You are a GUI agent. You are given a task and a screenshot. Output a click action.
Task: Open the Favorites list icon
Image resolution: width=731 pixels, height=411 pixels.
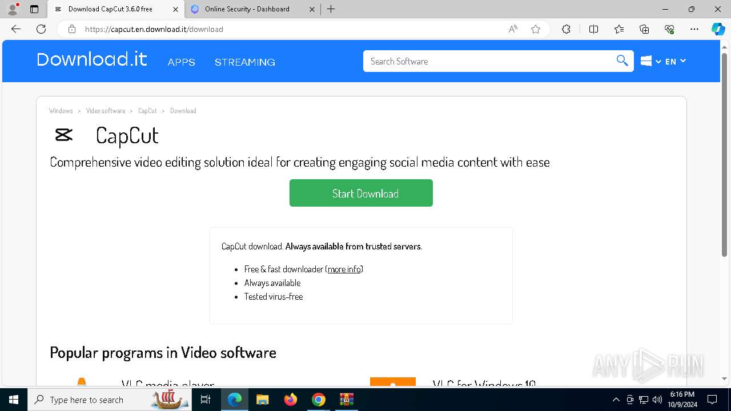click(619, 29)
